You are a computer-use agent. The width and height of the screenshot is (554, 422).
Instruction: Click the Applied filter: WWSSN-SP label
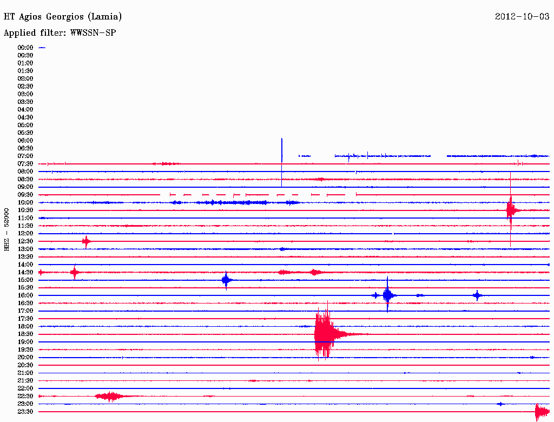[x=60, y=33]
